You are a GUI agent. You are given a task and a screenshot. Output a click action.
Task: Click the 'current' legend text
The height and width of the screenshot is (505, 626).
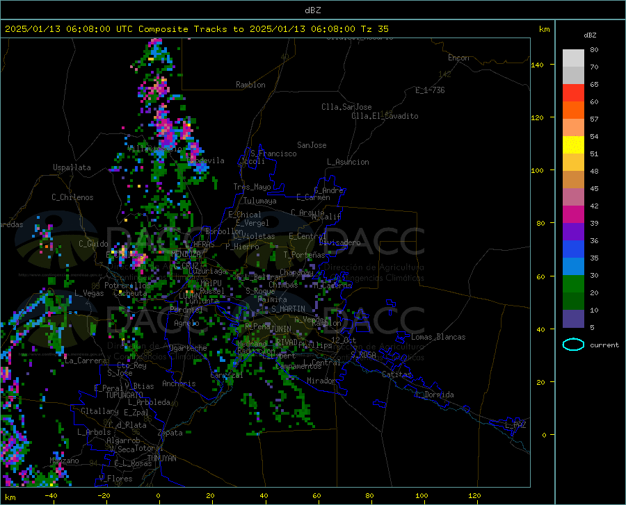coord(604,345)
